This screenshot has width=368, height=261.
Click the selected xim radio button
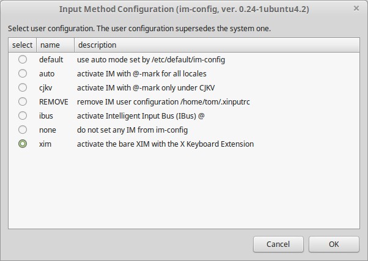23,144
